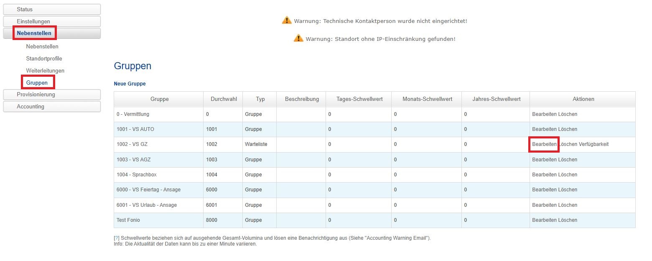Create a new group via Neue Gruppe

click(130, 84)
